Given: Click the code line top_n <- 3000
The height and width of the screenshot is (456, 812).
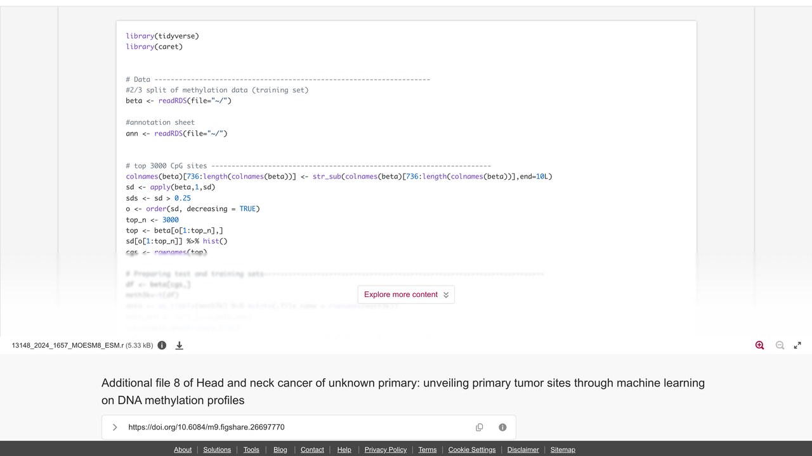Looking at the screenshot, I should [152, 220].
